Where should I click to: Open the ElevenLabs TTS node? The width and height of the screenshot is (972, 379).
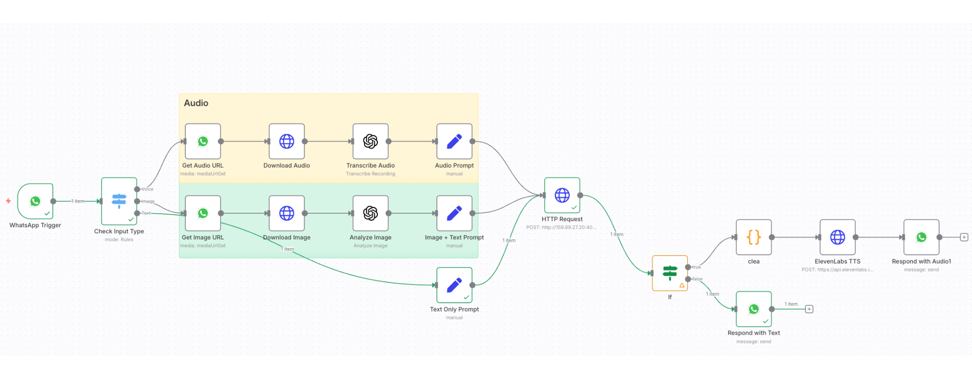(837, 237)
